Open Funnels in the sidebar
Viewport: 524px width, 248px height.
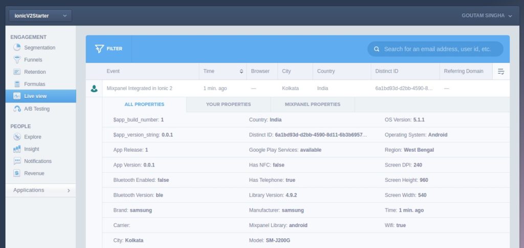point(33,59)
